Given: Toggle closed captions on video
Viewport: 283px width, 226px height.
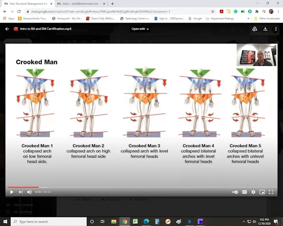Looking at the screenshot, I should click(245, 192).
